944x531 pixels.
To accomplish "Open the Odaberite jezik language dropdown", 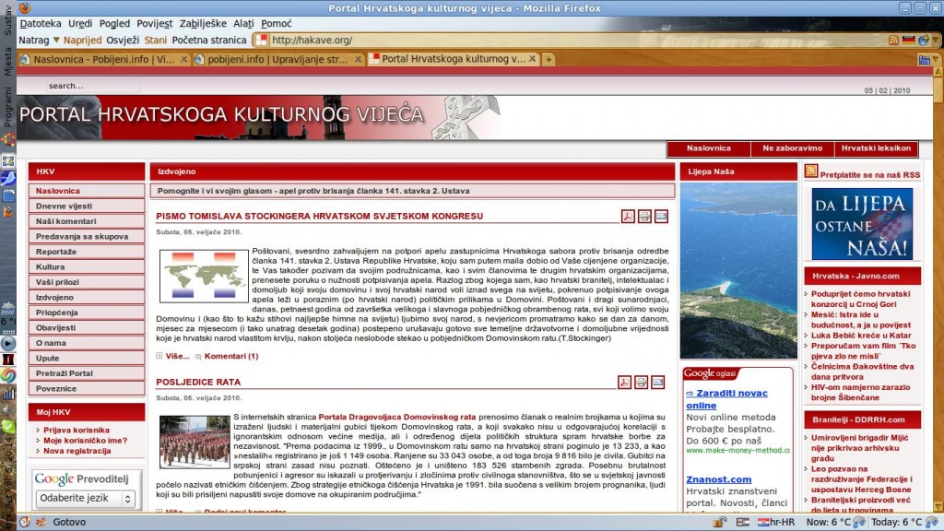I will [x=85, y=499].
